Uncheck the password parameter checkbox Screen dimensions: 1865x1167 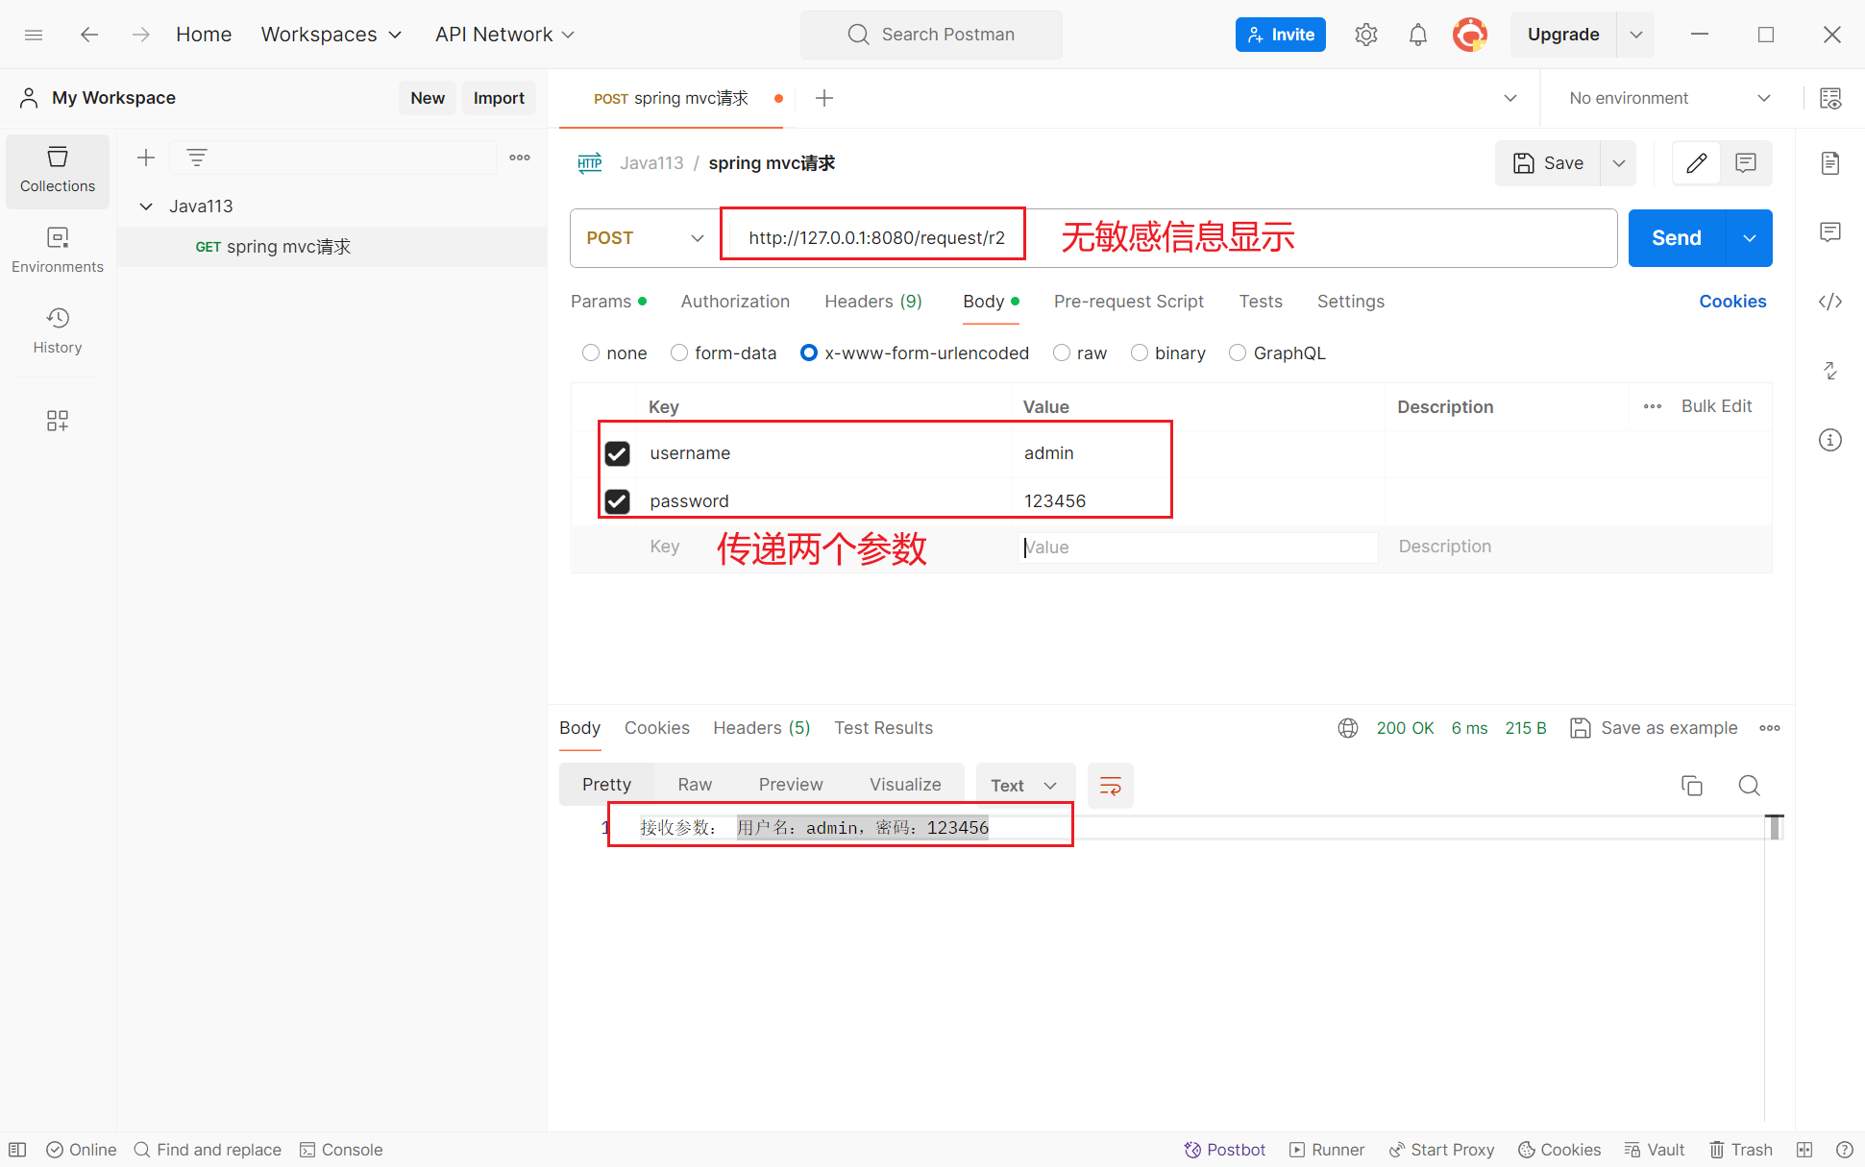[x=617, y=501]
